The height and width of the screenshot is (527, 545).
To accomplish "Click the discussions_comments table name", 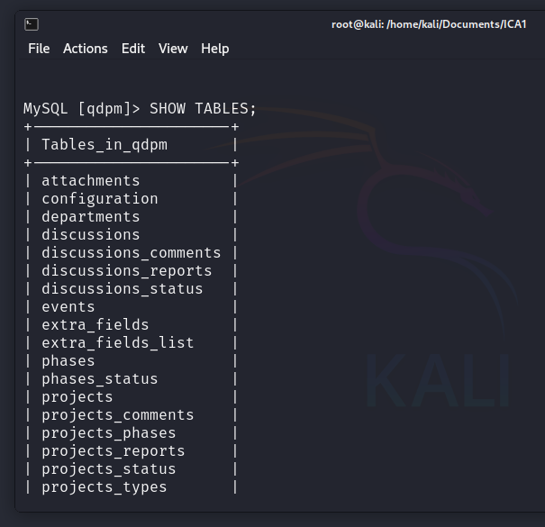I will [x=132, y=253].
